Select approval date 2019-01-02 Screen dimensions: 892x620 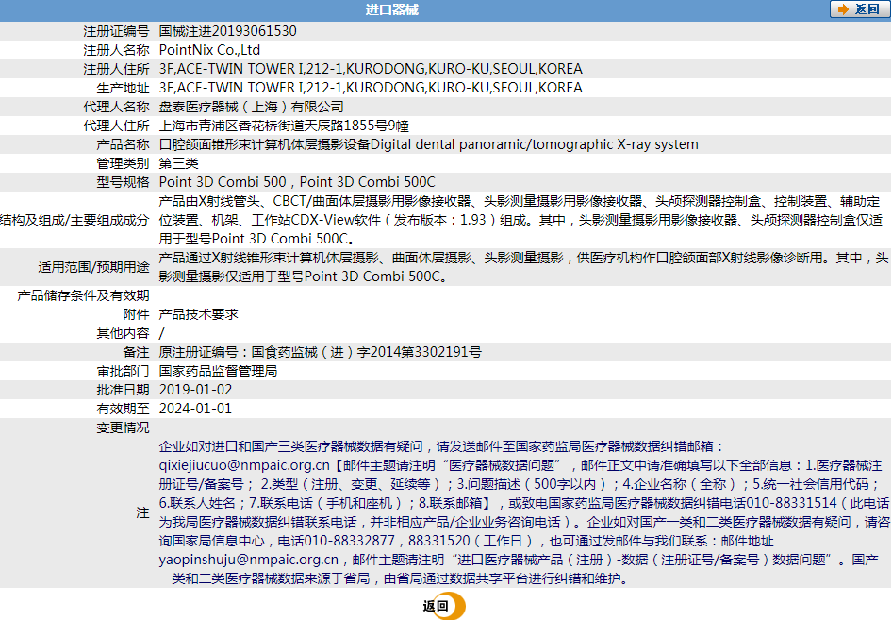[x=195, y=390]
